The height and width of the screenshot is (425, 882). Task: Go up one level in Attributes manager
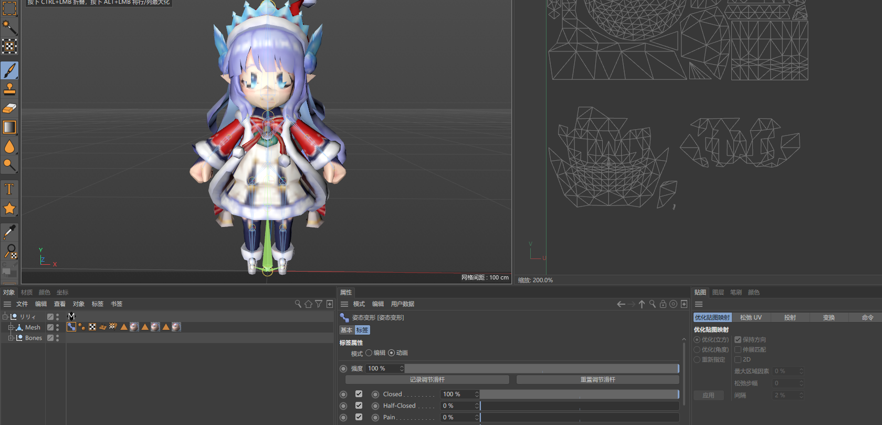[x=642, y=304]
